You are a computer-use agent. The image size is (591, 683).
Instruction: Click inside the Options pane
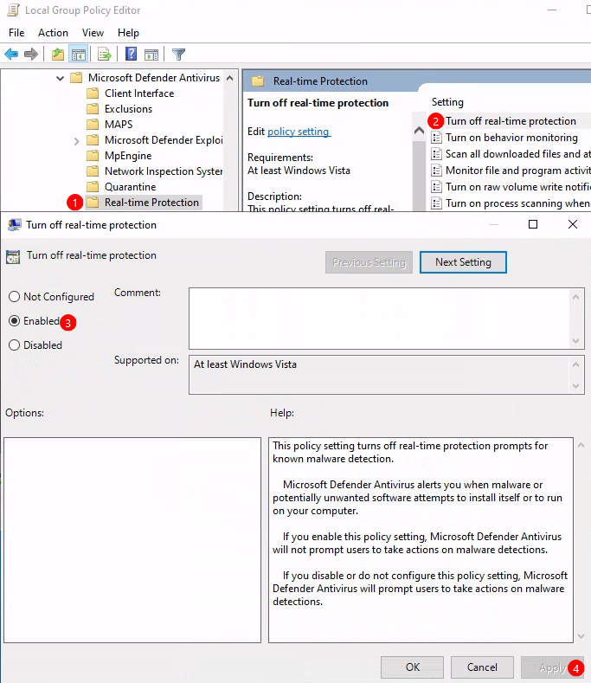pyautogui.click(x=132, y=540)
